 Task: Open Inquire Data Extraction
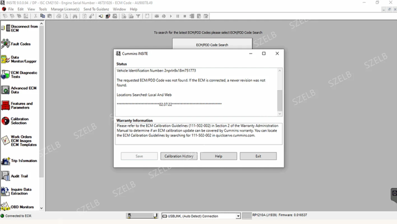(16, 192)
